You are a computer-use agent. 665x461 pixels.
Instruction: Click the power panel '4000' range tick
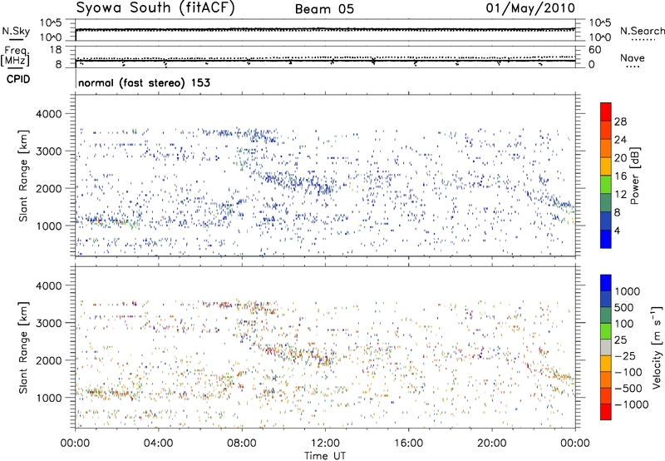(x=48, y=114)
